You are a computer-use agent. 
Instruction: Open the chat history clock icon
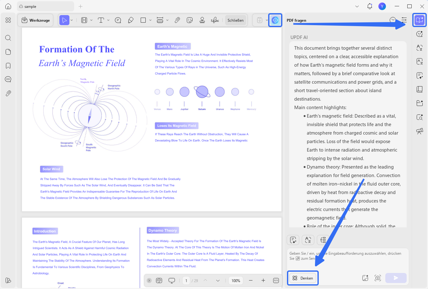pyautogui.click(x=393, y=20)
